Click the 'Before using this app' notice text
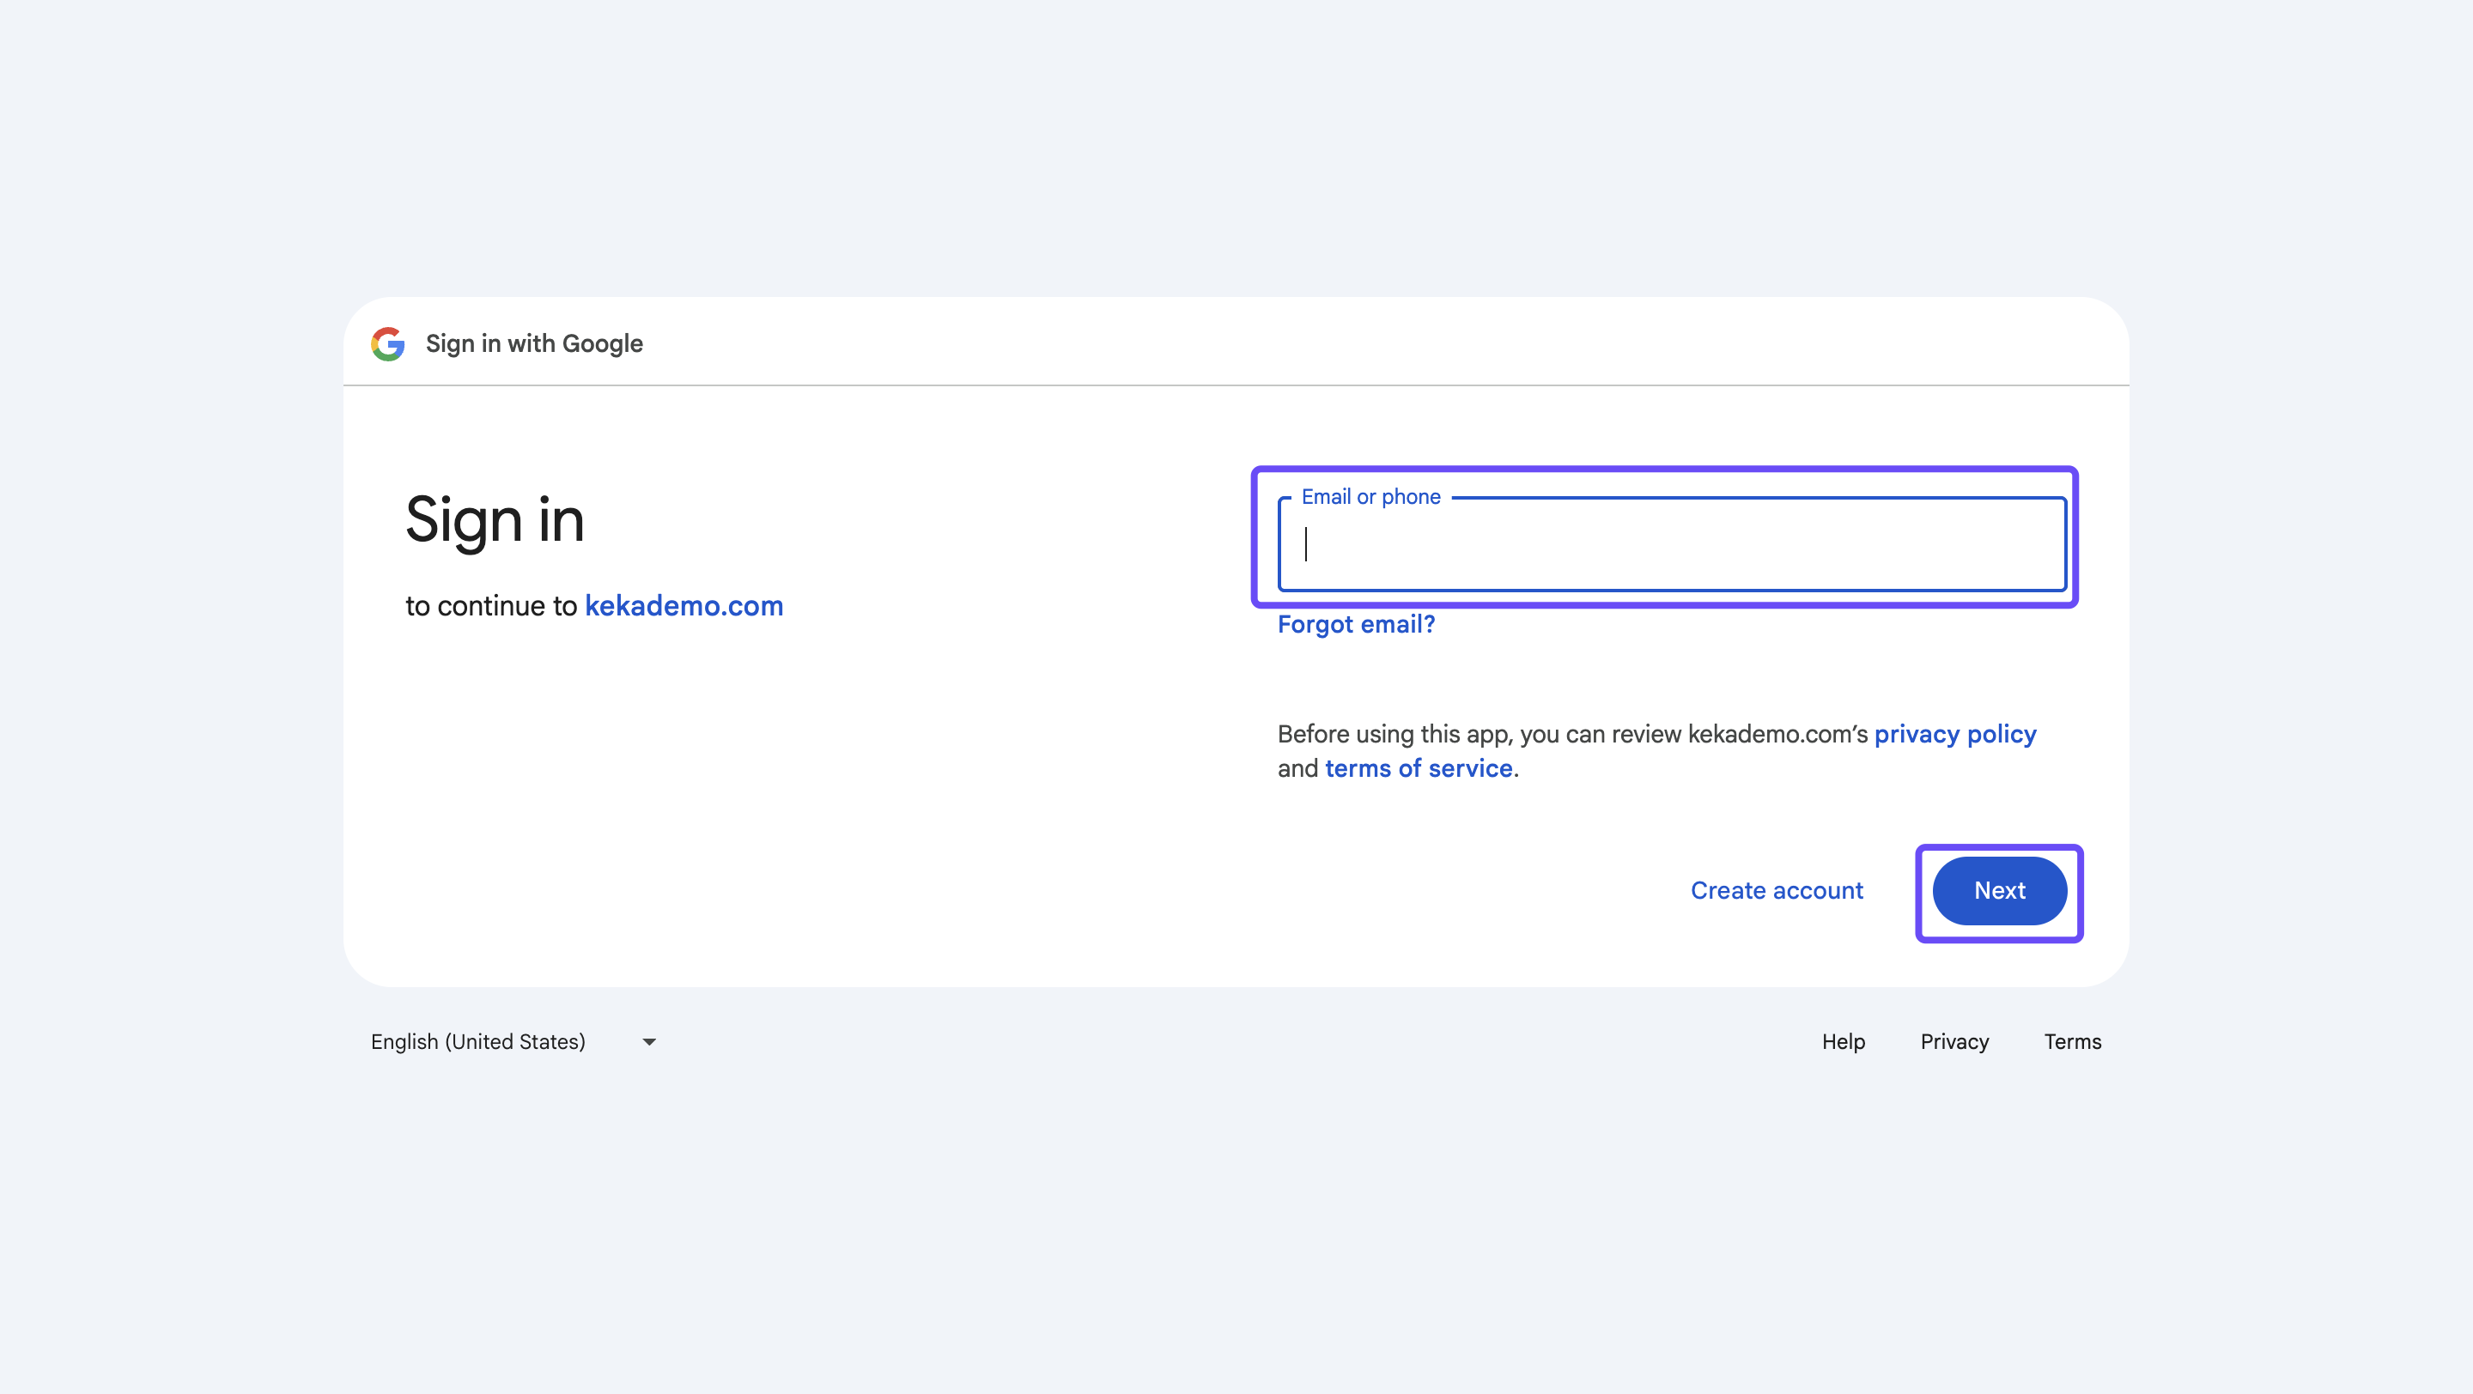This screenshot has height=1394, width=2473. click(1571, 735)
